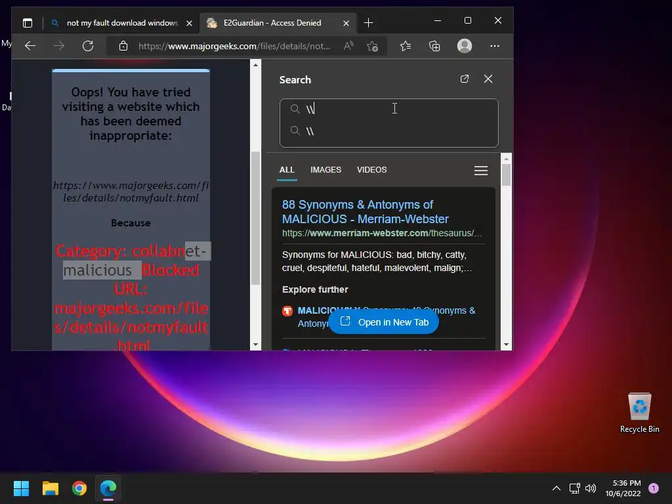Open the MALICIOUSLY synonyms Explore further link

click(386, 317)
